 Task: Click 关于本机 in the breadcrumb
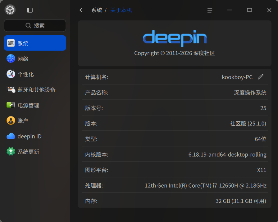click(121, 10)
